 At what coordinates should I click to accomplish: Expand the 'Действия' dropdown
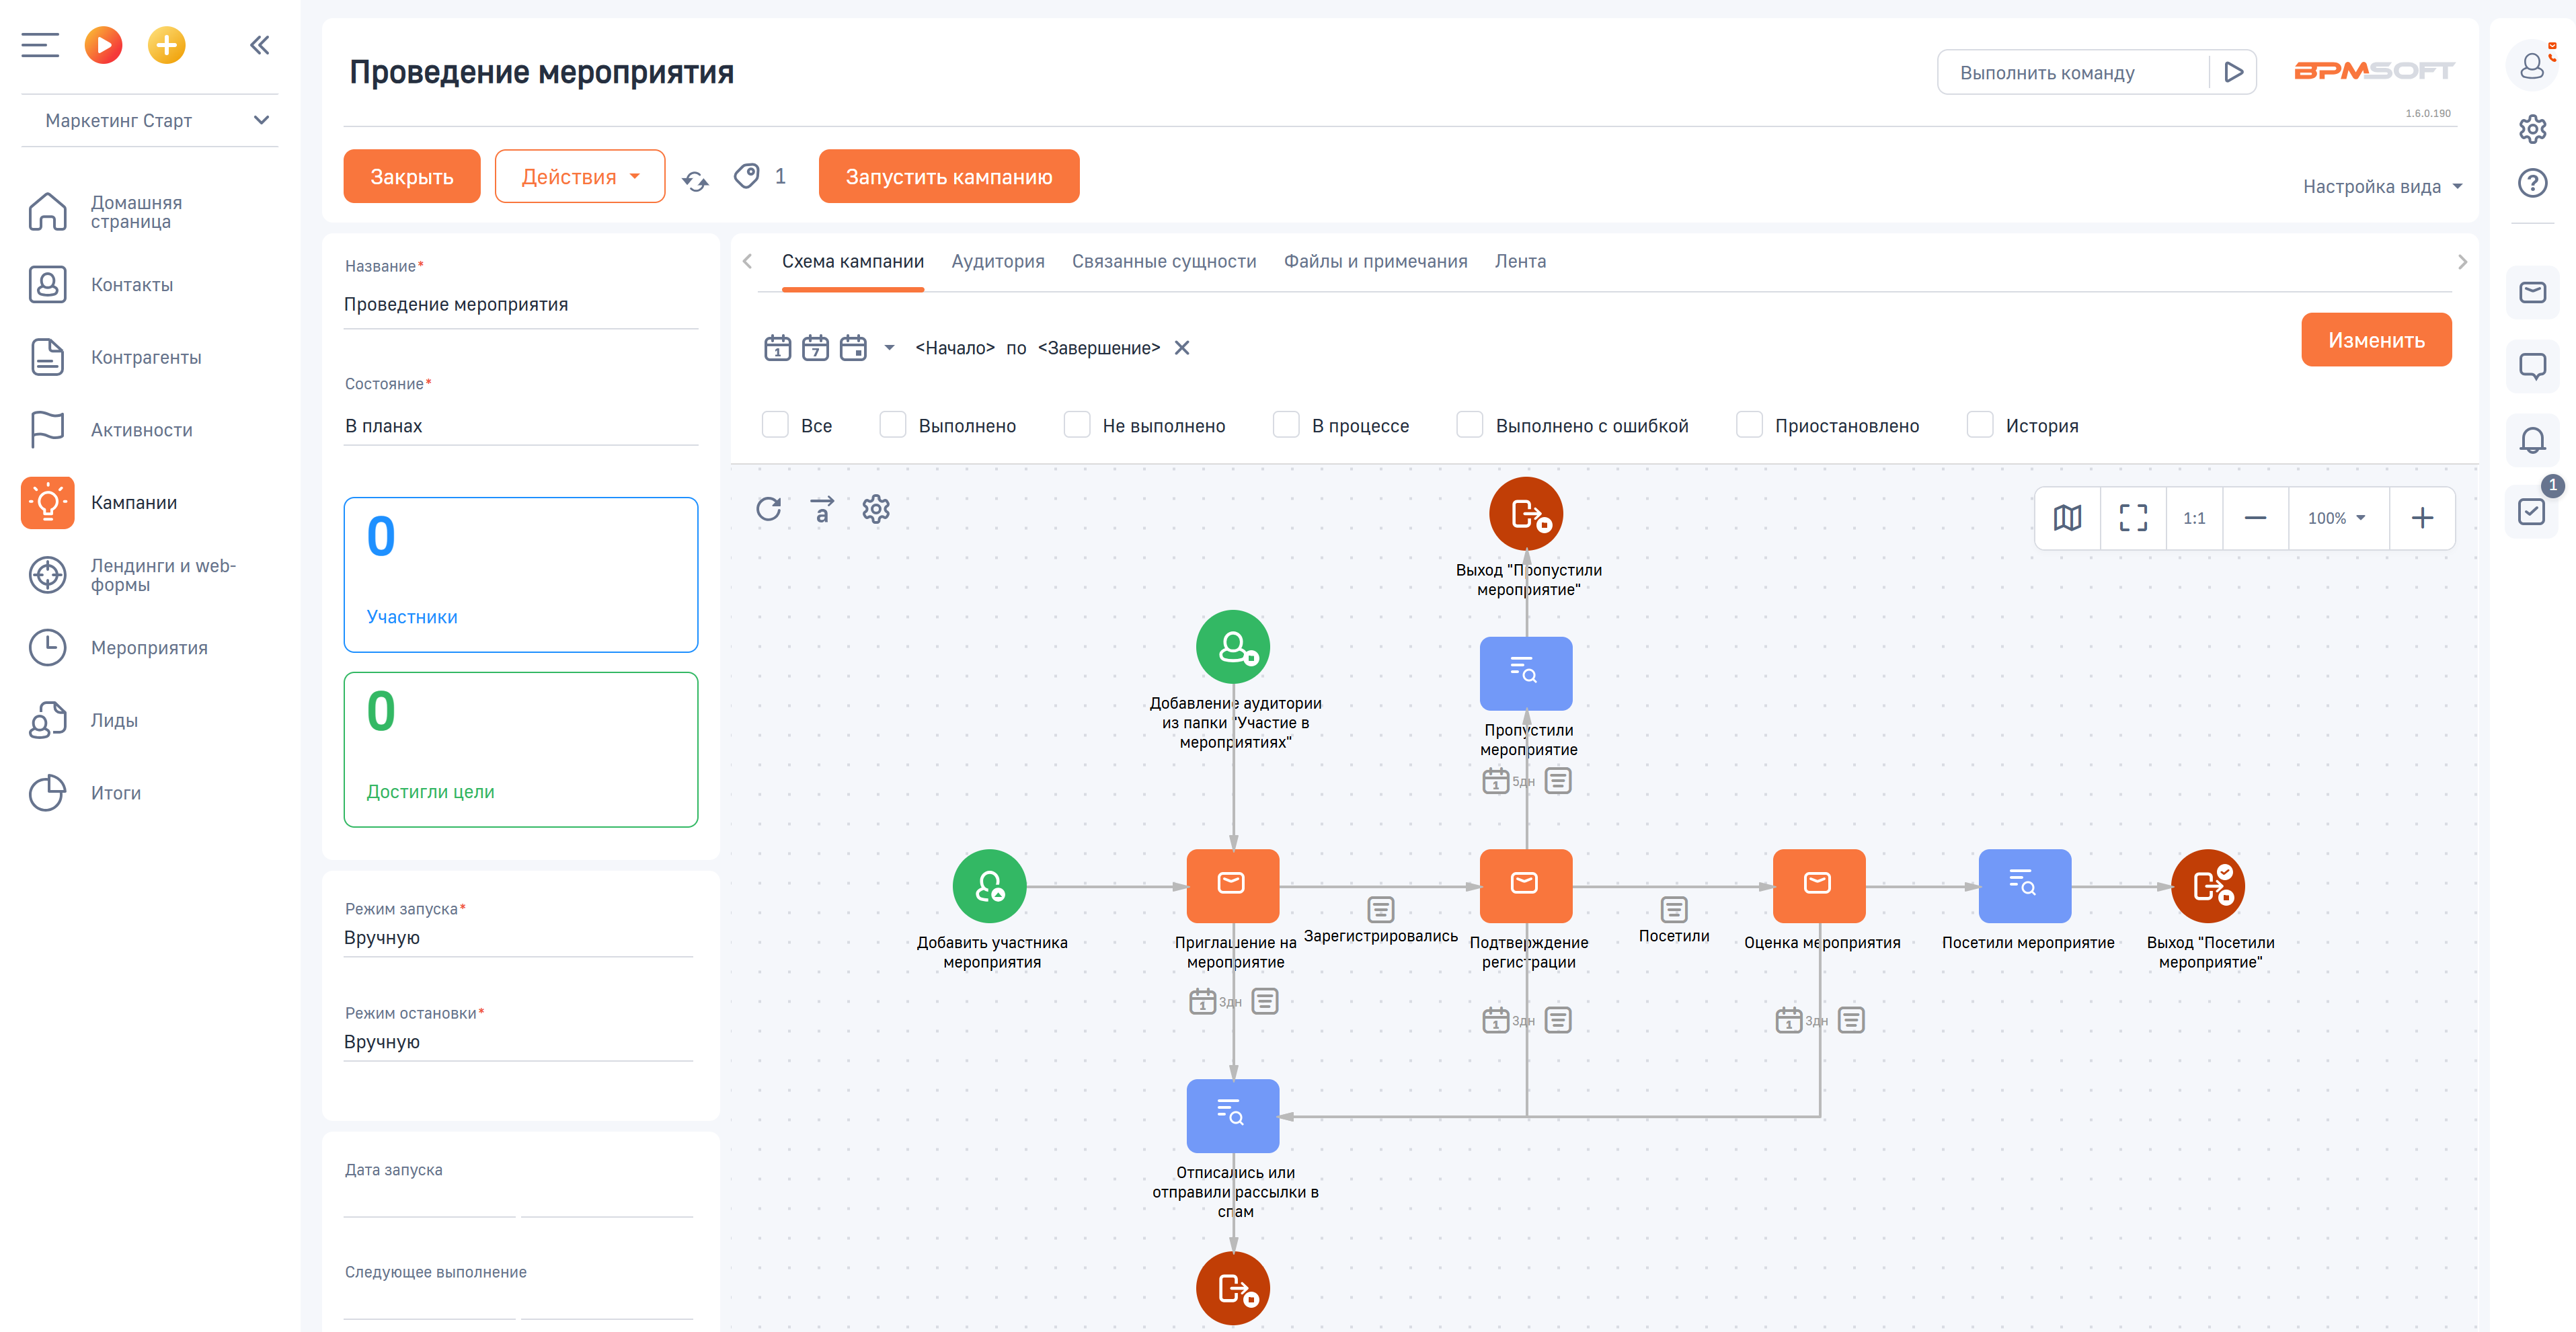[580, 177]
